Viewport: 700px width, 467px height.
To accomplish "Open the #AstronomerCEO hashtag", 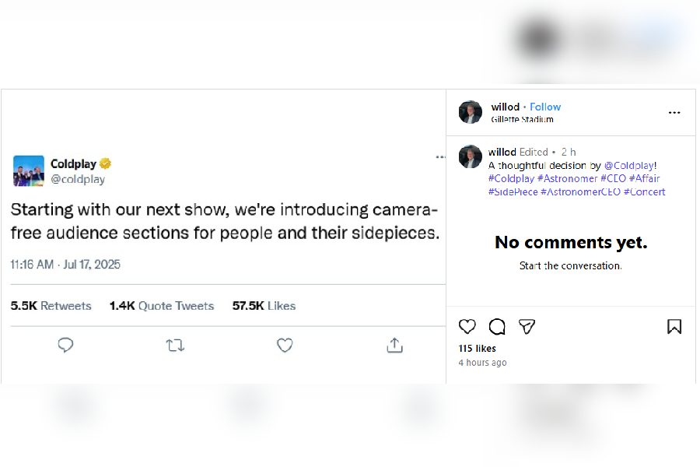I will 580,192.
